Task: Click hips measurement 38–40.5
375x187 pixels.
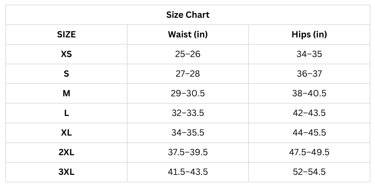Action: pyautogui.click(x=309, y=93)
